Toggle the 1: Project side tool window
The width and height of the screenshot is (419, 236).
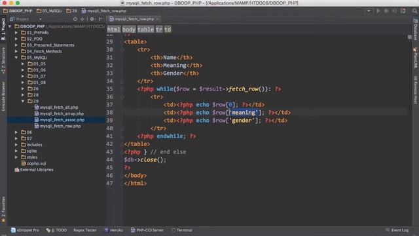(3, 29)
